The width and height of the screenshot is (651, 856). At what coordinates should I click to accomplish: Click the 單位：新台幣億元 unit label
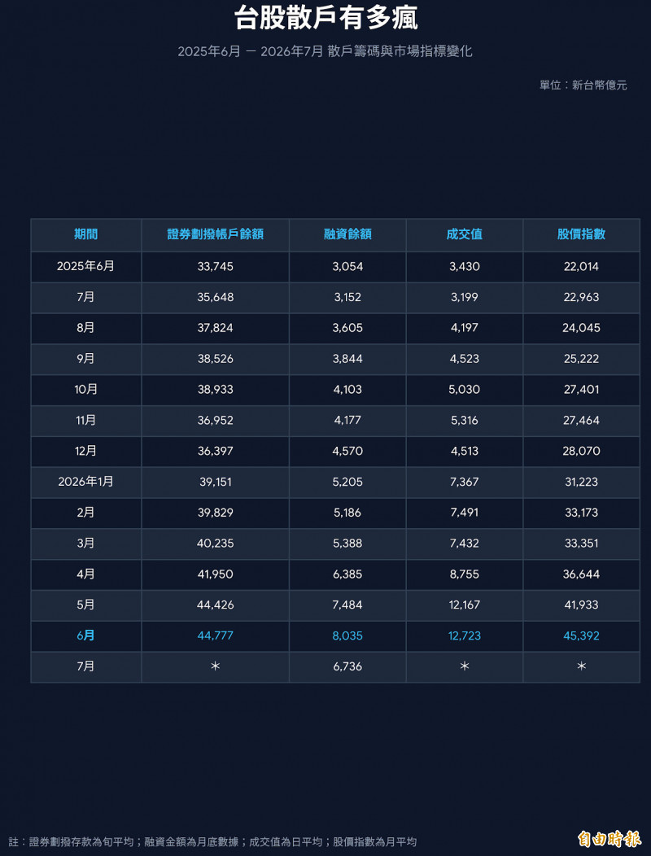pos(583,85)
